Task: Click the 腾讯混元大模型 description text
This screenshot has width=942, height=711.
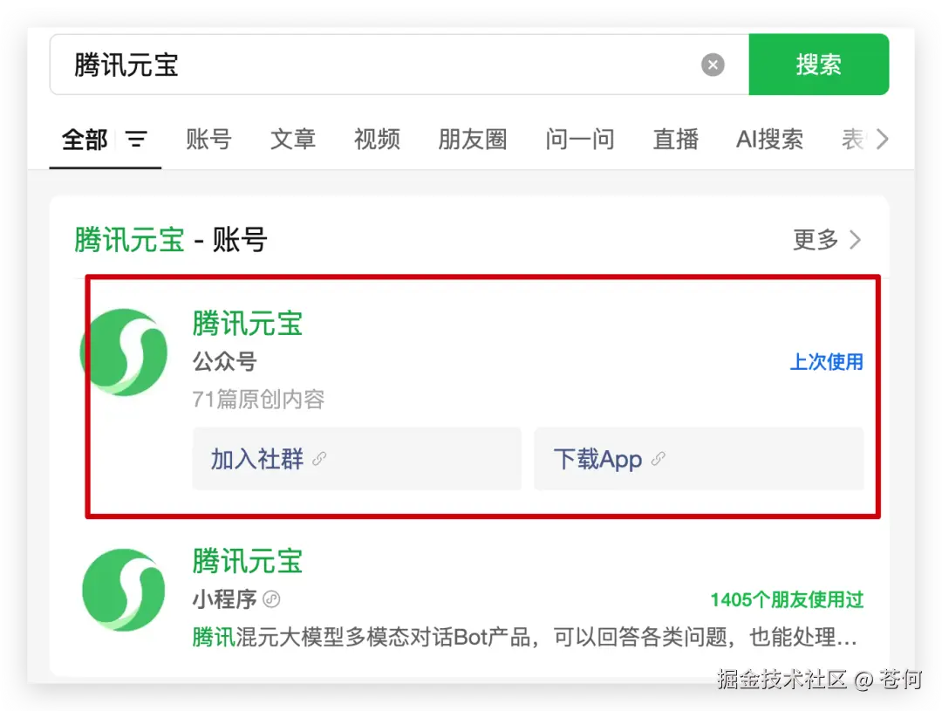Action: [524, 637]
